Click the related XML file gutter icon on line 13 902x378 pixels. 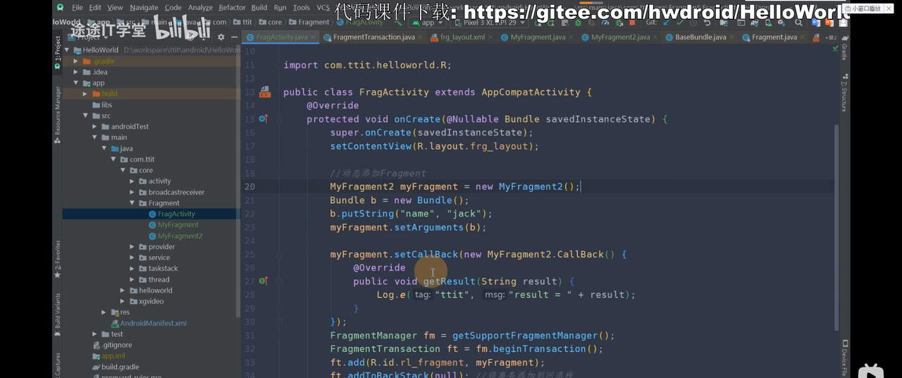[265, 92]
